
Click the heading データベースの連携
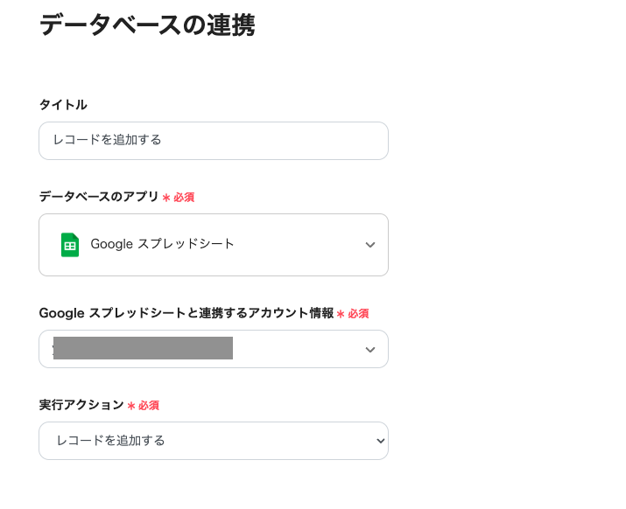(147, 25)
